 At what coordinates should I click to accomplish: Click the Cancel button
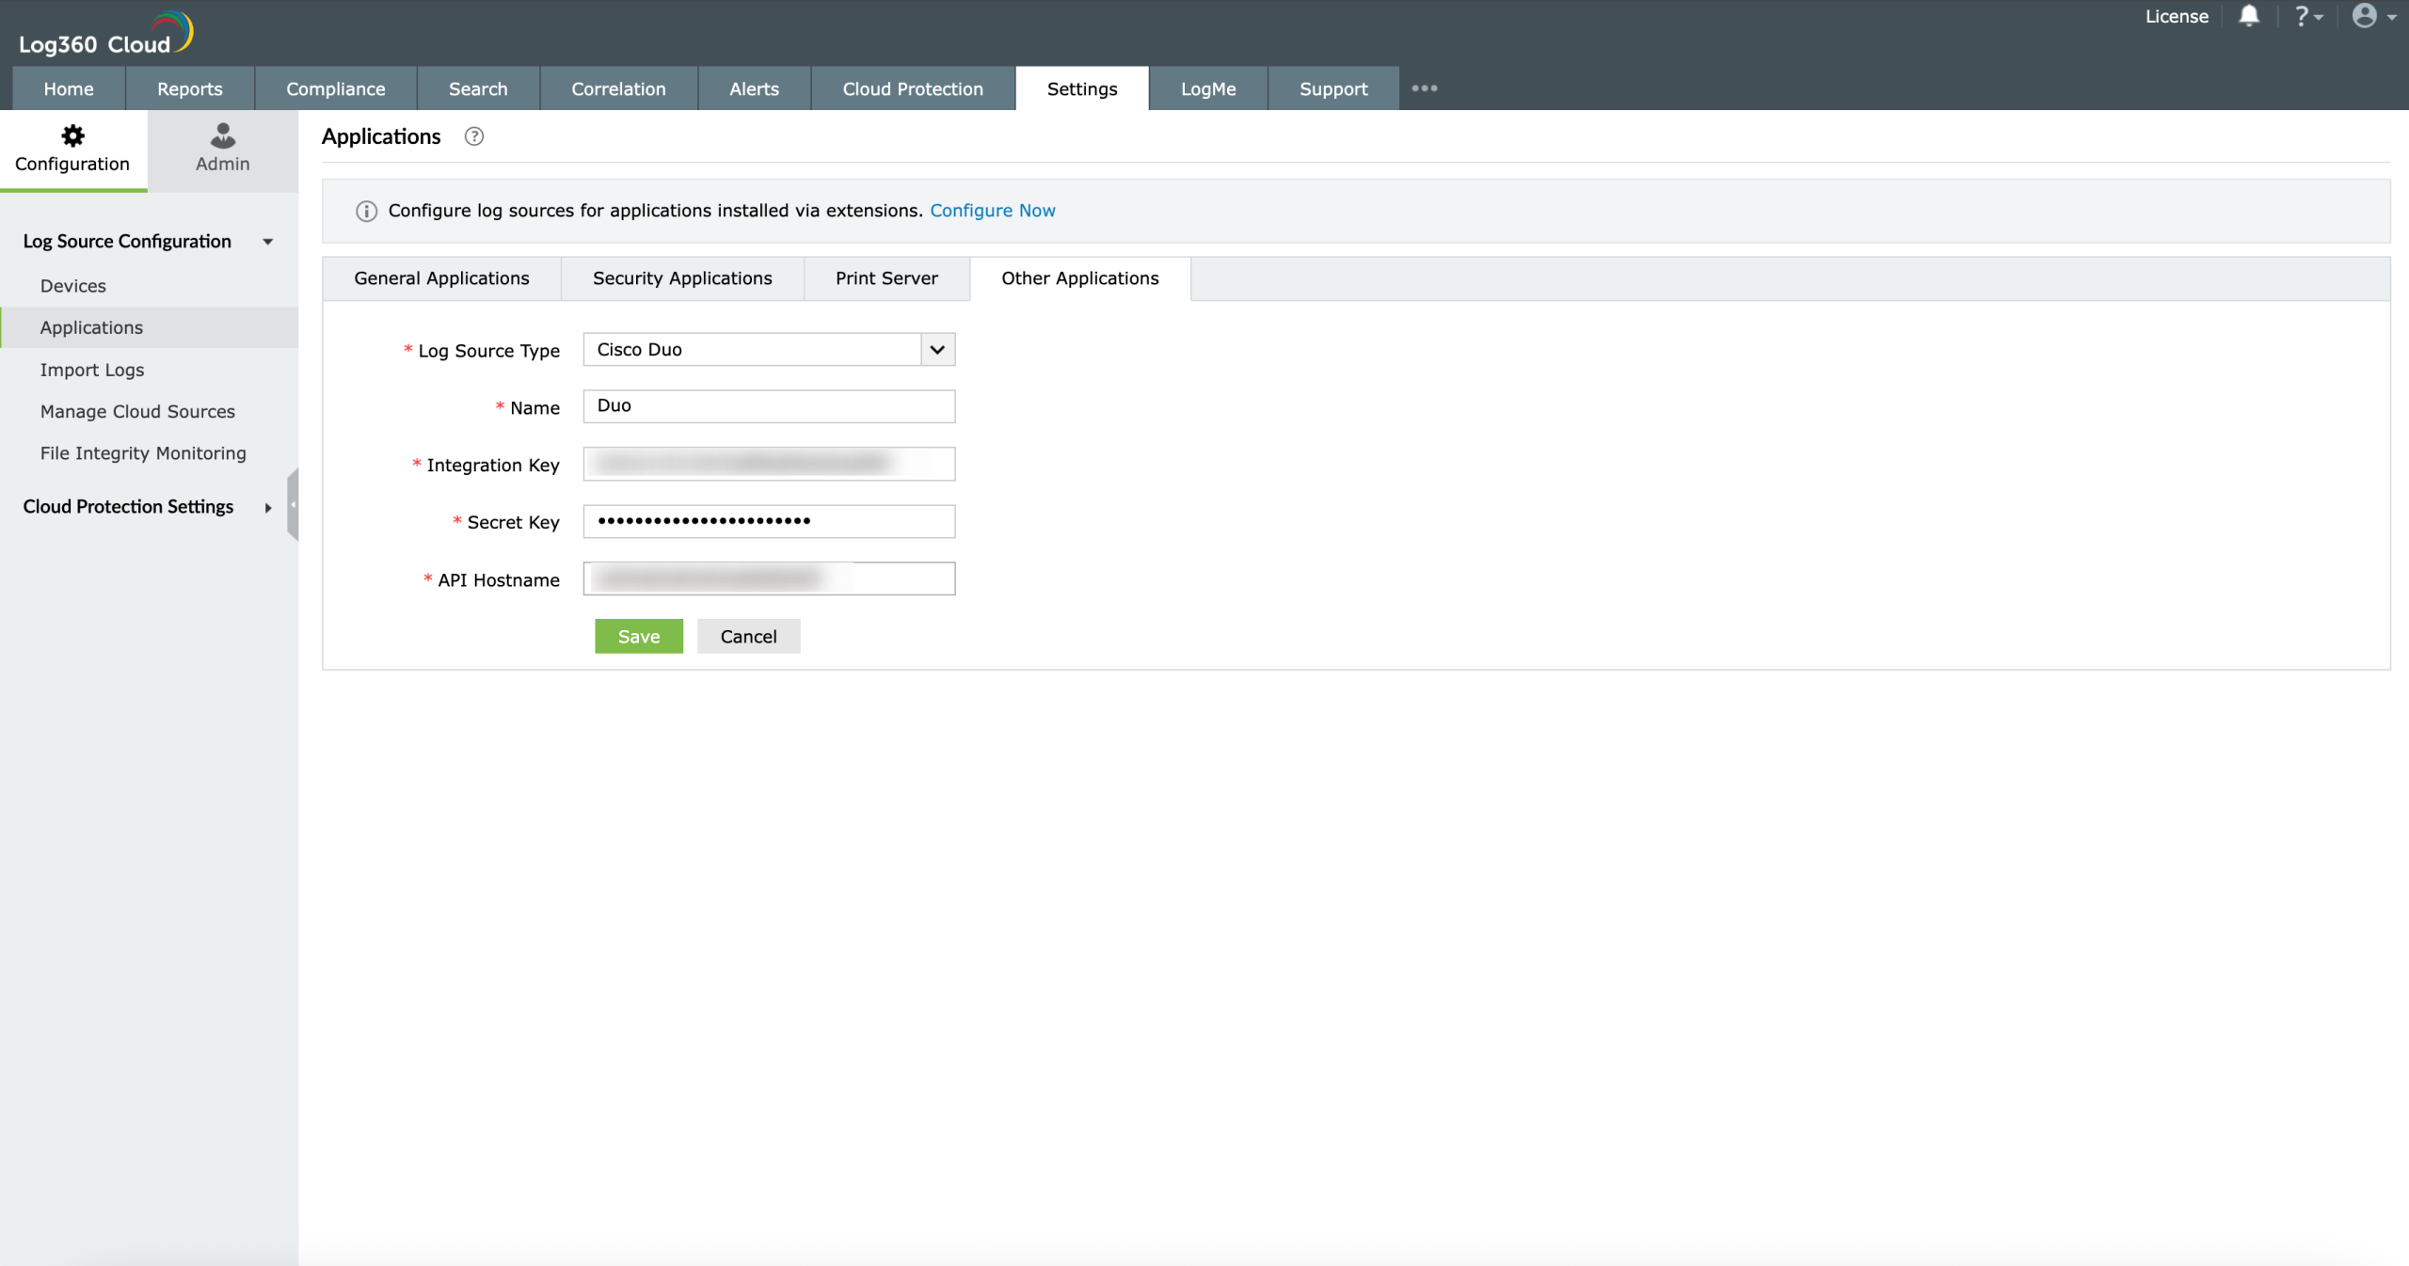pos(748,637)
